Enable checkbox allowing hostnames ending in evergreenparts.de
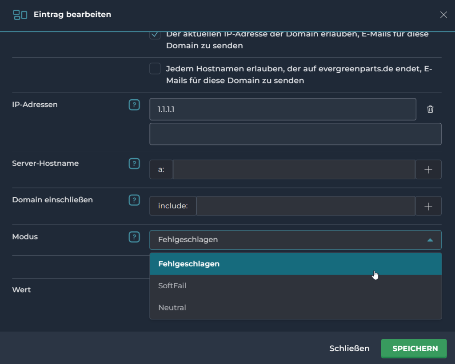 click(155, 69)
